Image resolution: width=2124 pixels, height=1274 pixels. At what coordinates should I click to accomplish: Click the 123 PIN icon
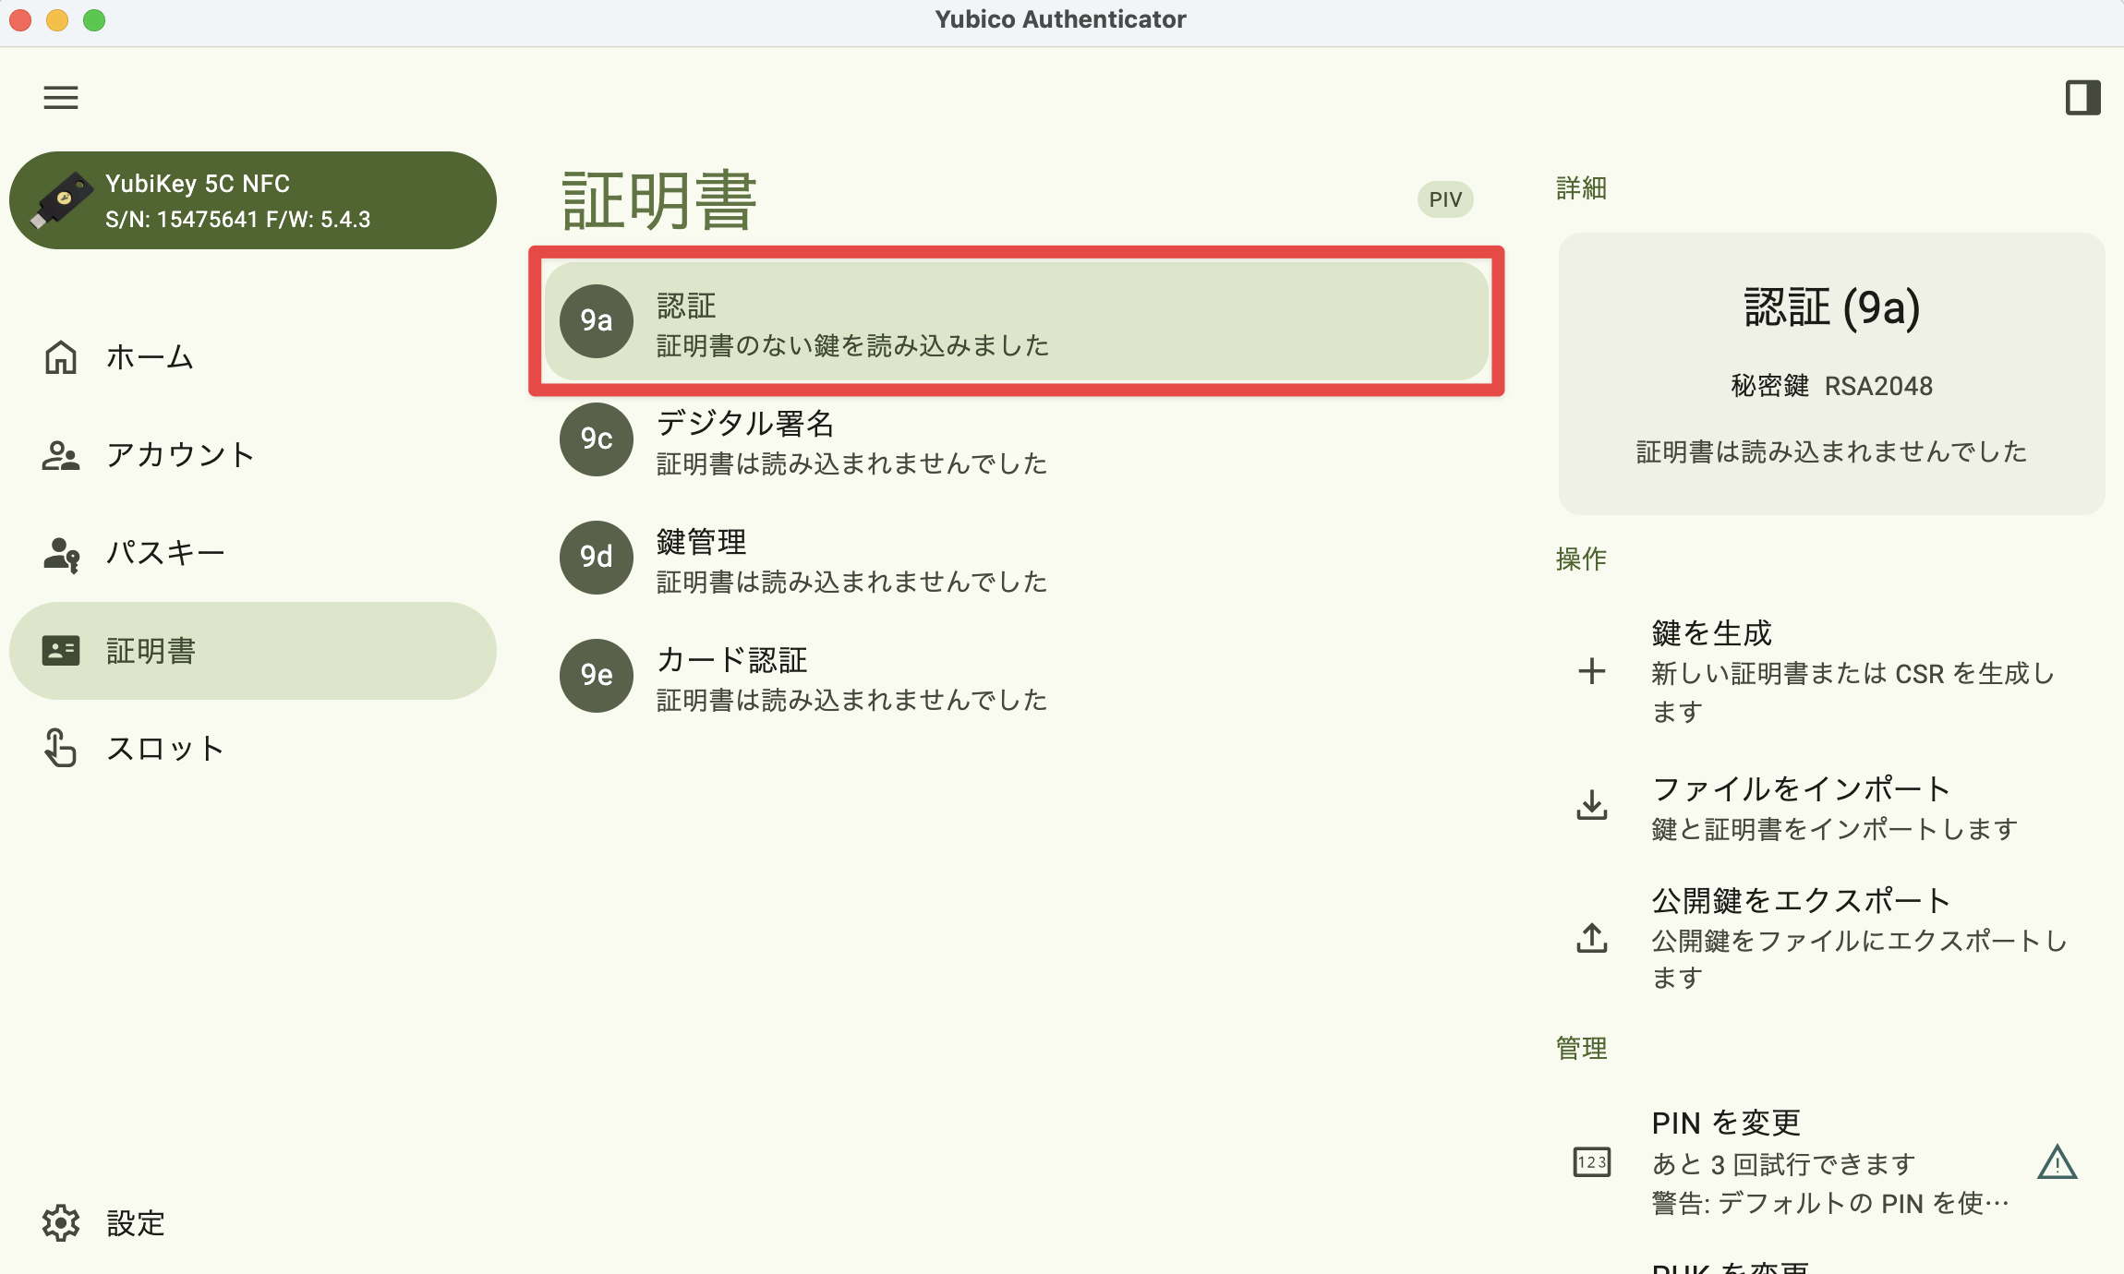click(1591, 1162)
